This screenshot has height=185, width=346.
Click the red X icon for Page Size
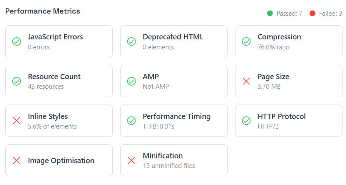pyautogui.click(x=246, y=81)
